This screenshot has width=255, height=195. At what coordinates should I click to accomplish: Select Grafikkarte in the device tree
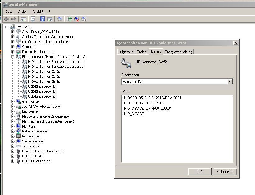tap(31, 101)
